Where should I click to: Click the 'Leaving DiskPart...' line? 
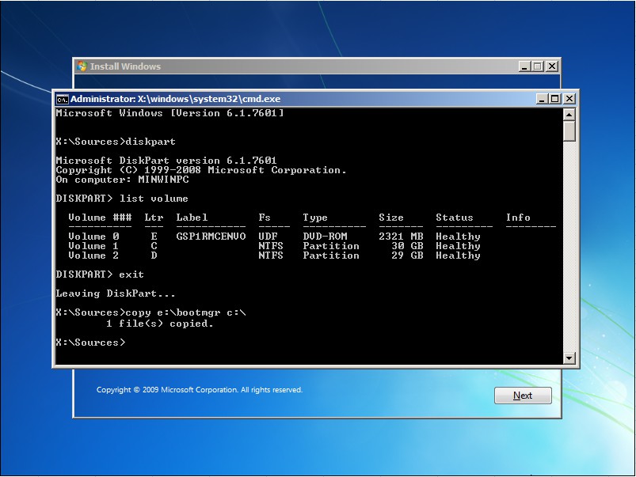116,293
